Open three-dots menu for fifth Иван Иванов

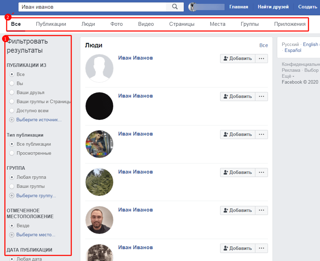pyautogui.click(x=261, y=210)
